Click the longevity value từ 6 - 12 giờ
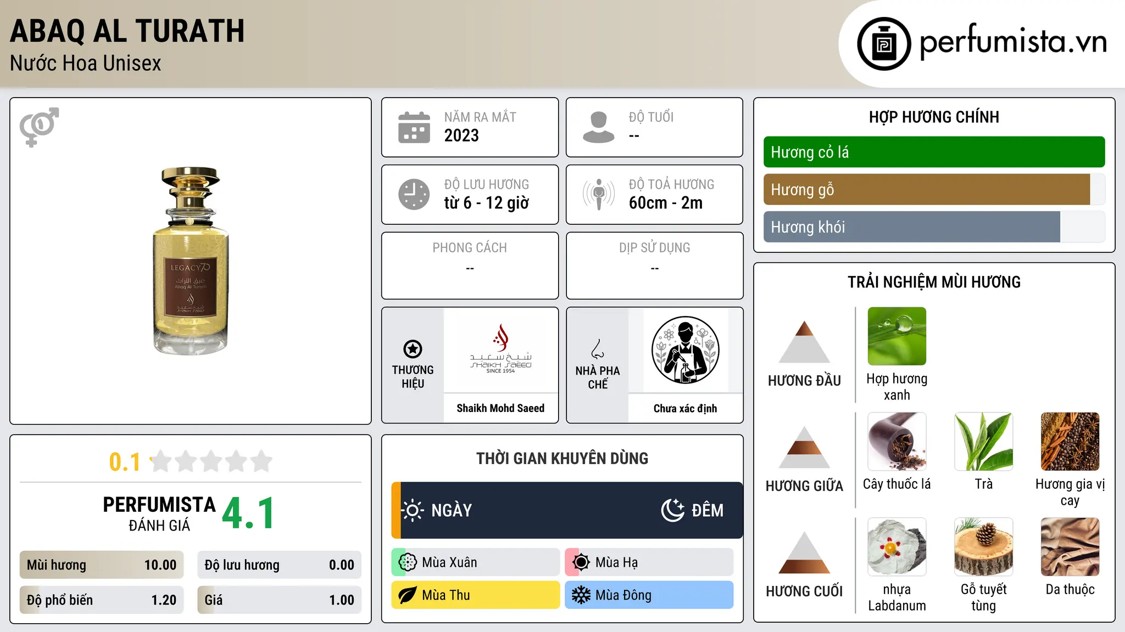1125x632 pixels. tap(487, 203)
